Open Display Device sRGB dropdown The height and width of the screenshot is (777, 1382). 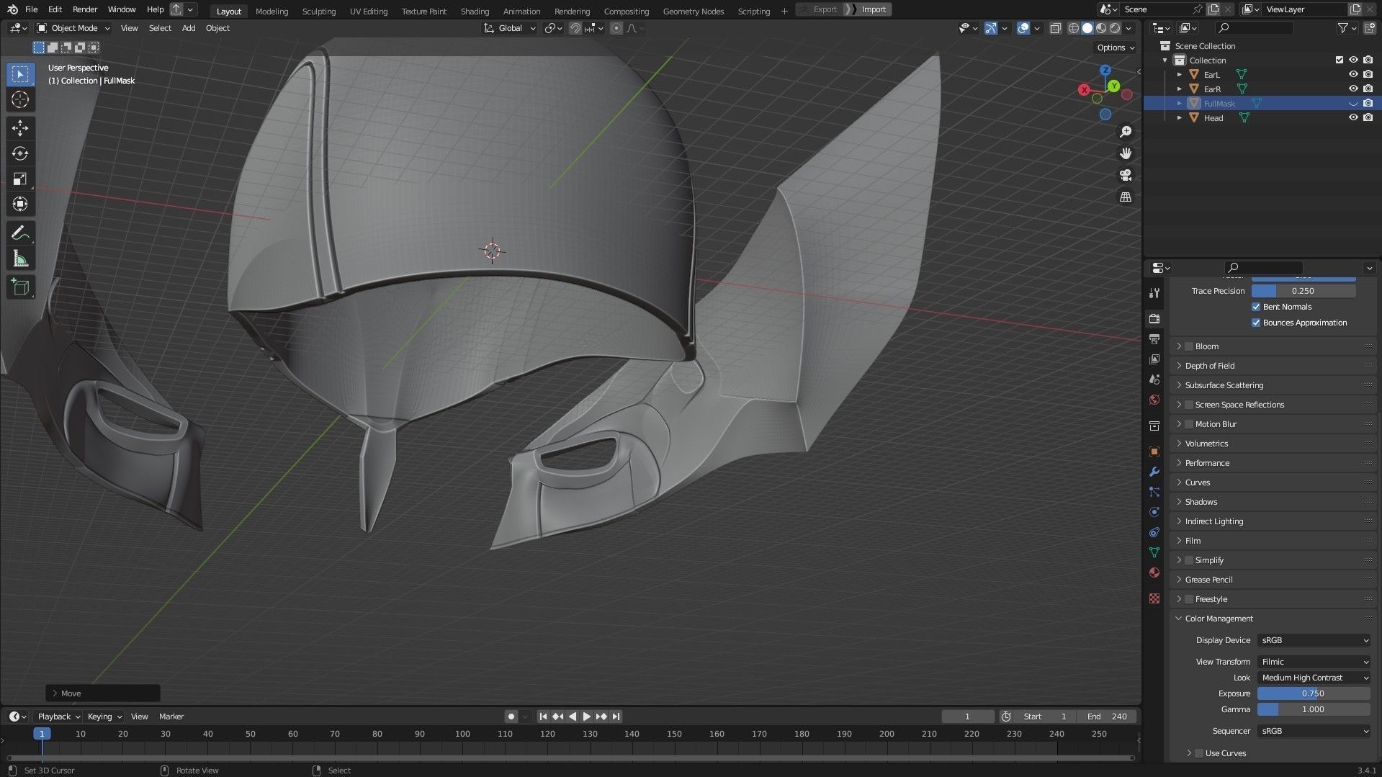pyautogui.click(x=1314, y=640)
